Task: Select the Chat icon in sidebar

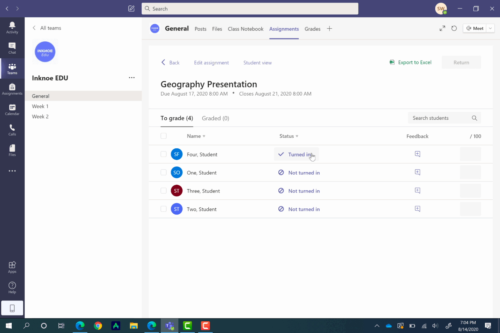Action: coord(12,48)
